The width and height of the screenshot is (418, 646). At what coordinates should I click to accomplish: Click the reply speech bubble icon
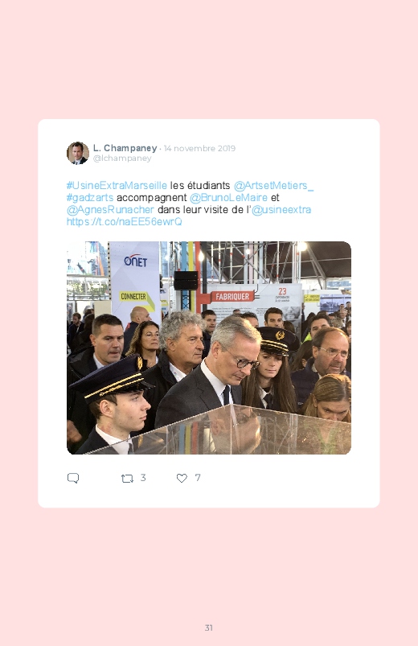(x=73, y=478)
